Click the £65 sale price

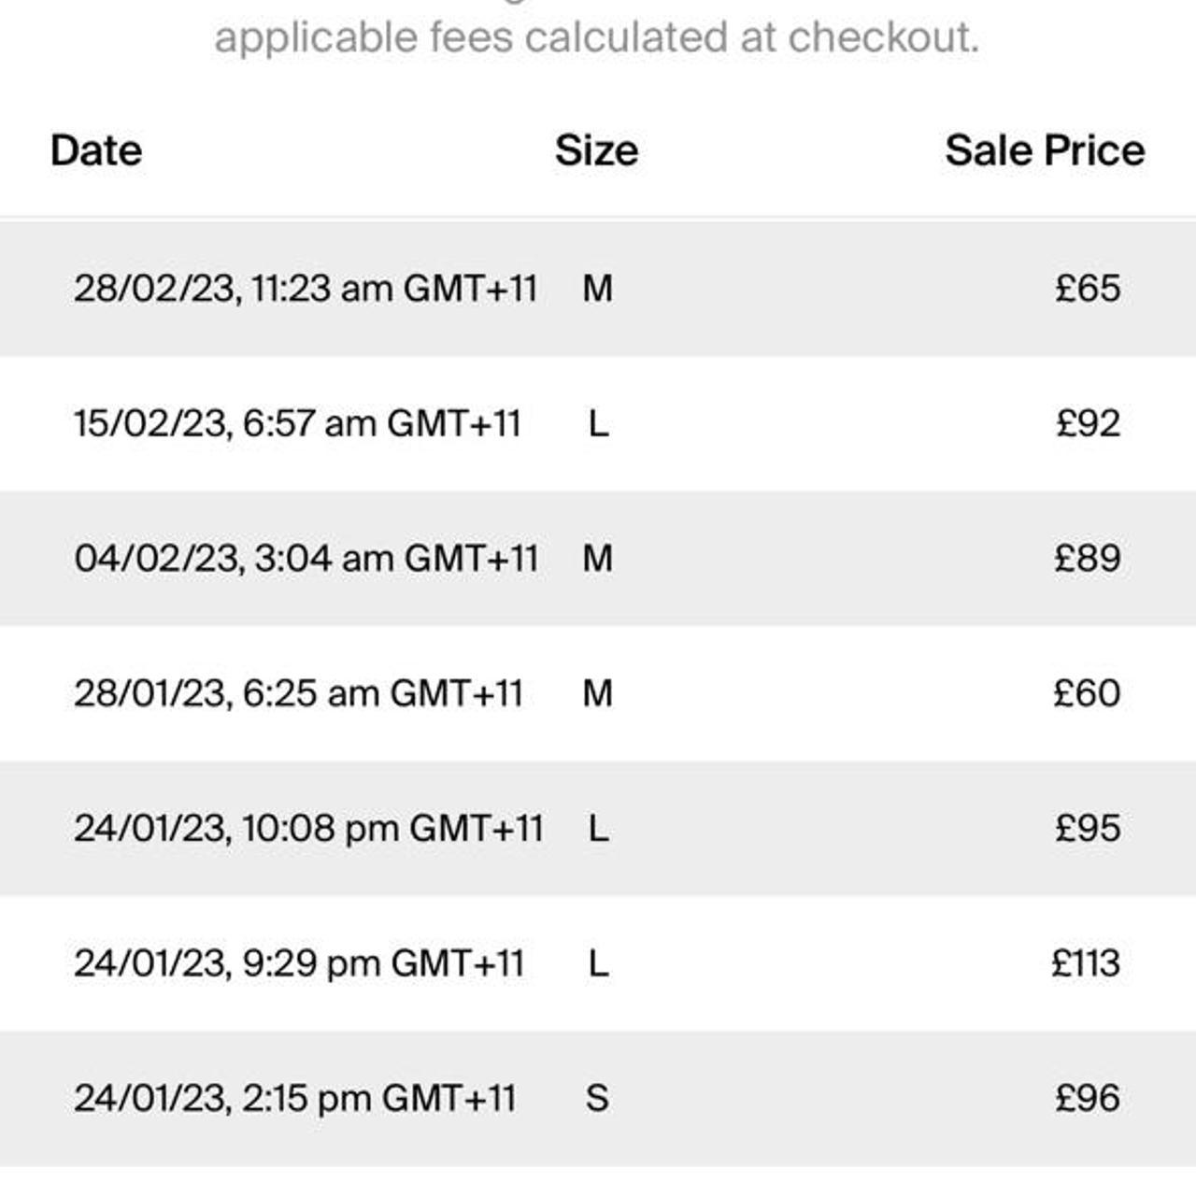tap(1088, 288)
